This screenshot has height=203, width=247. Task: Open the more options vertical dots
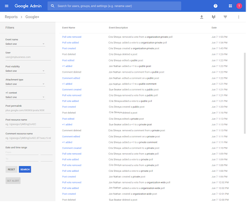[x=239, y=17]
